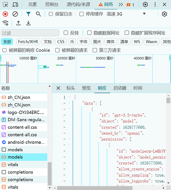Filter requests by WS
This screenshot has height=190, width=171.
137,42
